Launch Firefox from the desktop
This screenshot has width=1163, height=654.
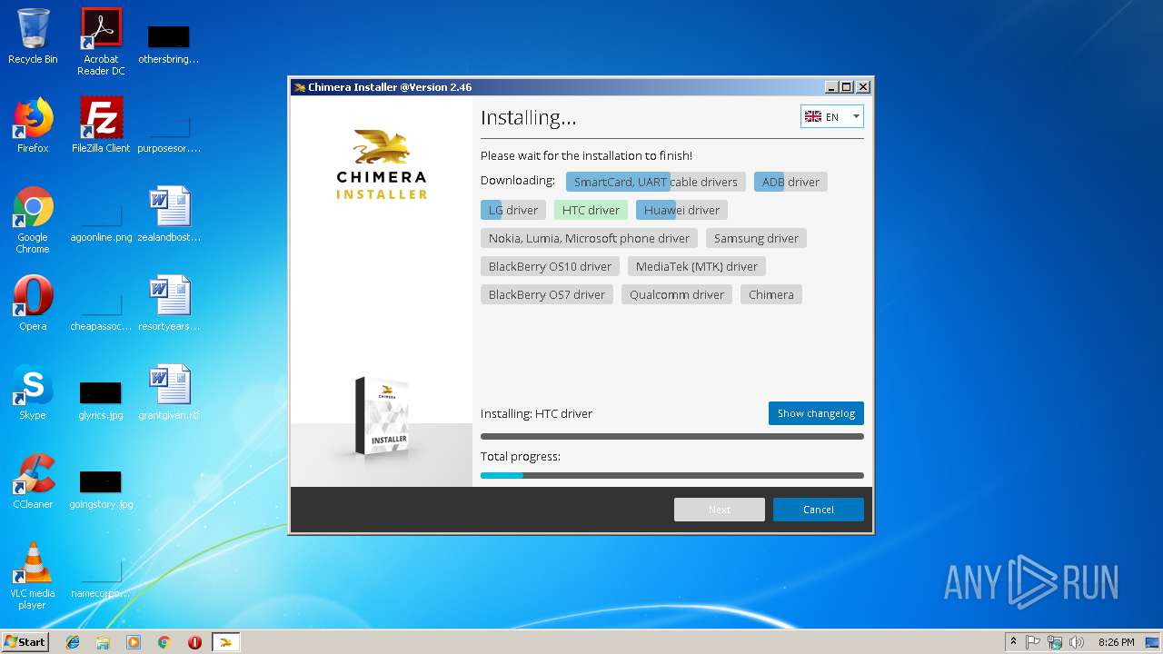pyautogui.click(x=33, y=125)
